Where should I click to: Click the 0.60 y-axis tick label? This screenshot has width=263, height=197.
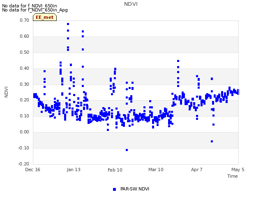tap(25, 37)
